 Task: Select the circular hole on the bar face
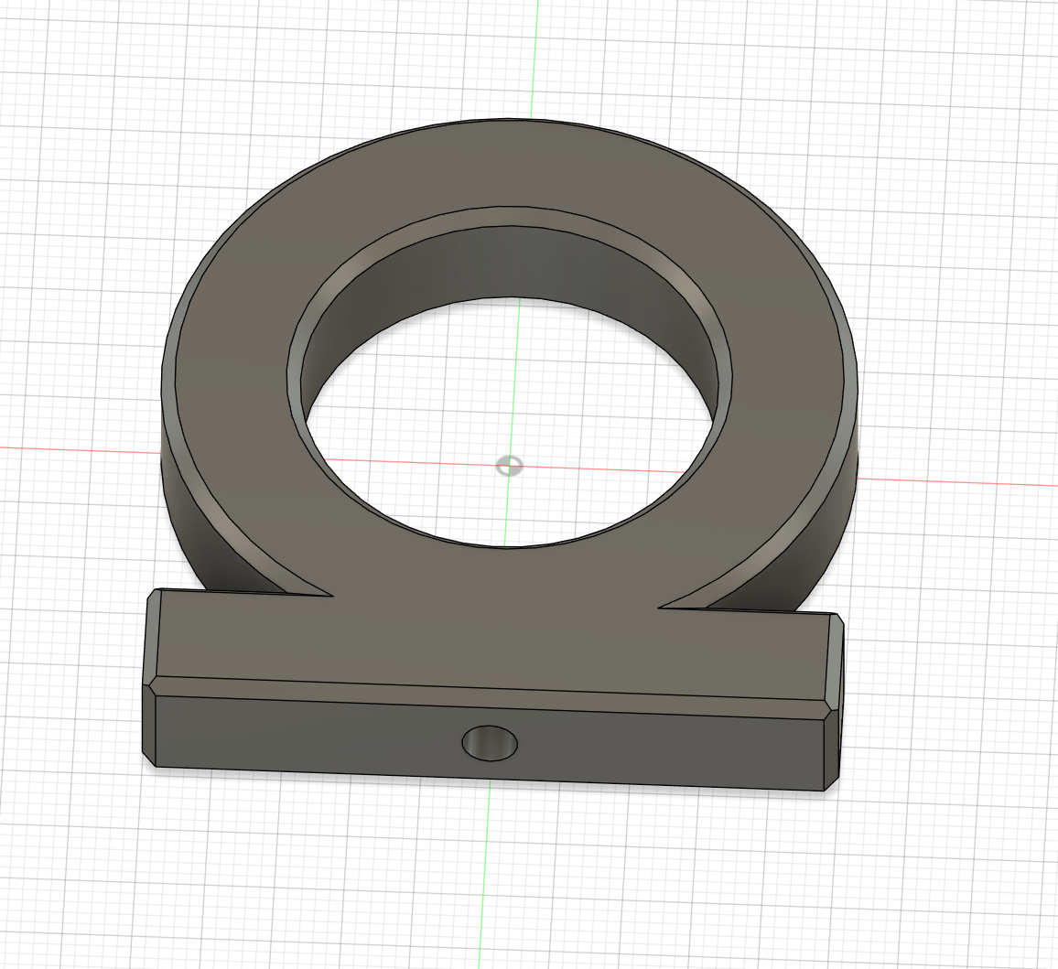point(488,743)
